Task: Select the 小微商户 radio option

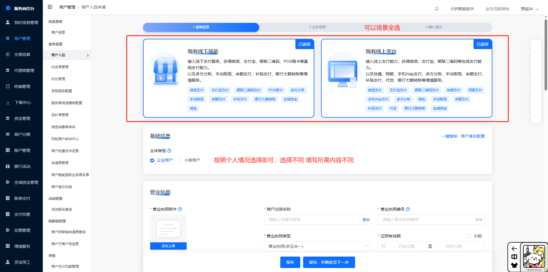Action: click(180, 160)
